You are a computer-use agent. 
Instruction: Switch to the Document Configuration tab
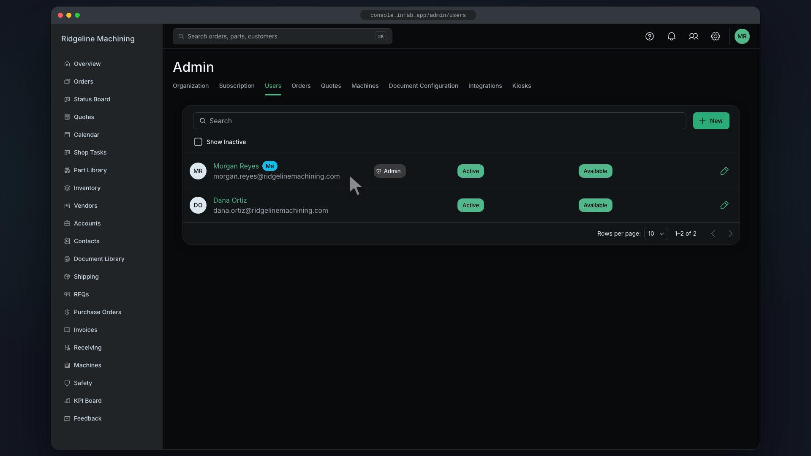coord(423,86)
